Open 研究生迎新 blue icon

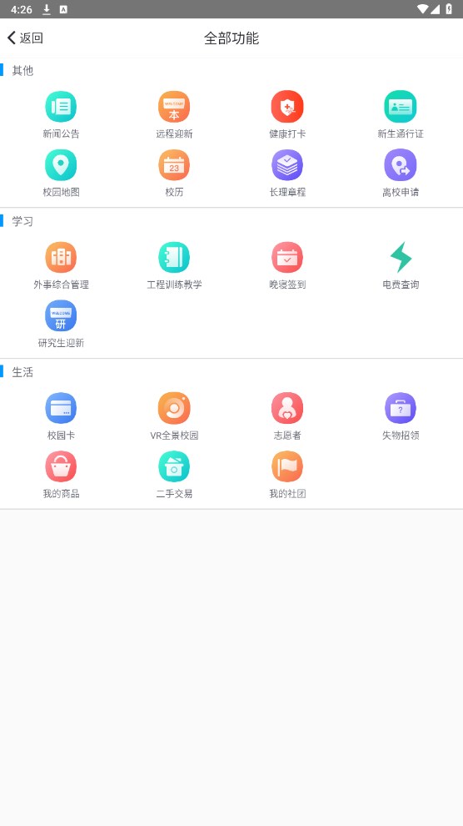[61, 316]
